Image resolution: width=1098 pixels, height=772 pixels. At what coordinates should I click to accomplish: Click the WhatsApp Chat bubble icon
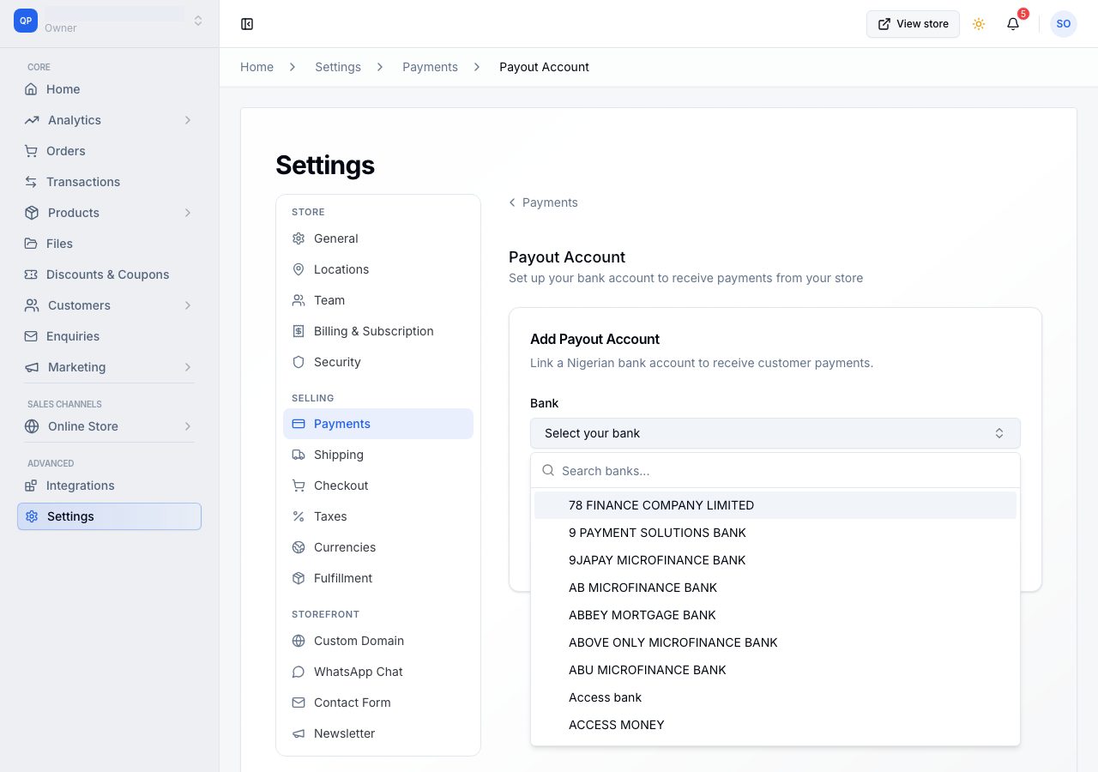coord(299,672)
